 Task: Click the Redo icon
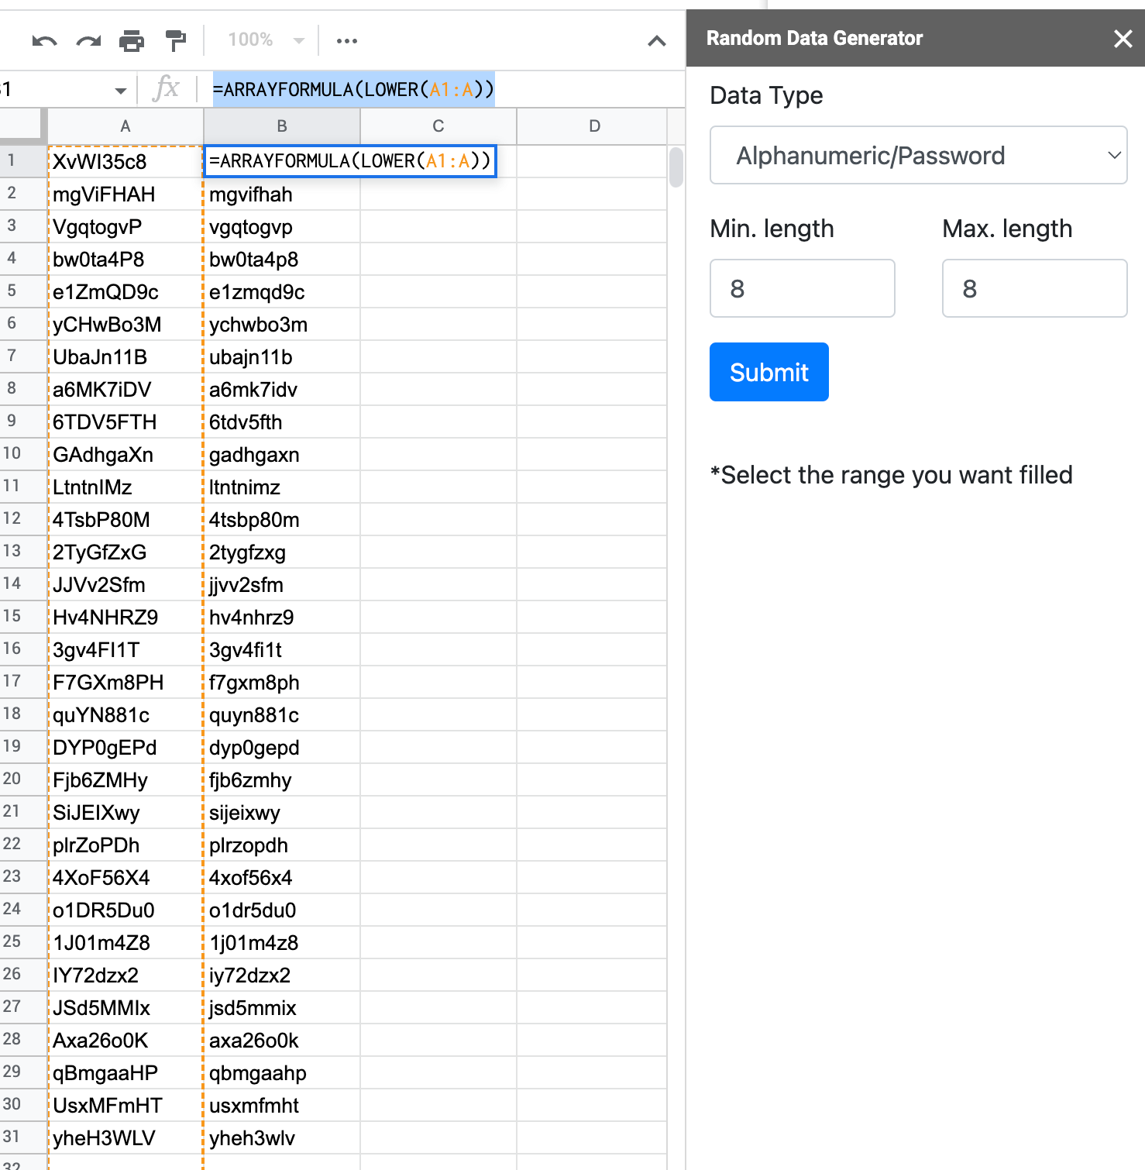pos(88,40)
